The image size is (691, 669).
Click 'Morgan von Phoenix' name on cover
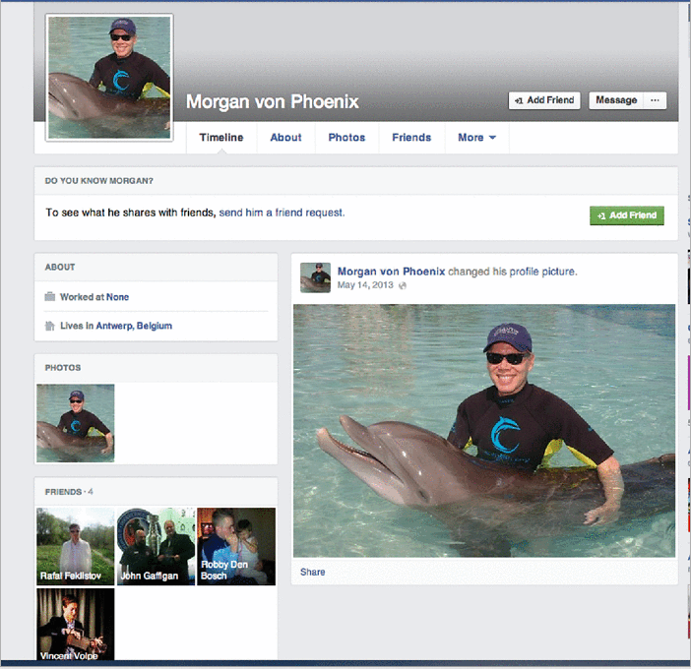tap(273, 101)
